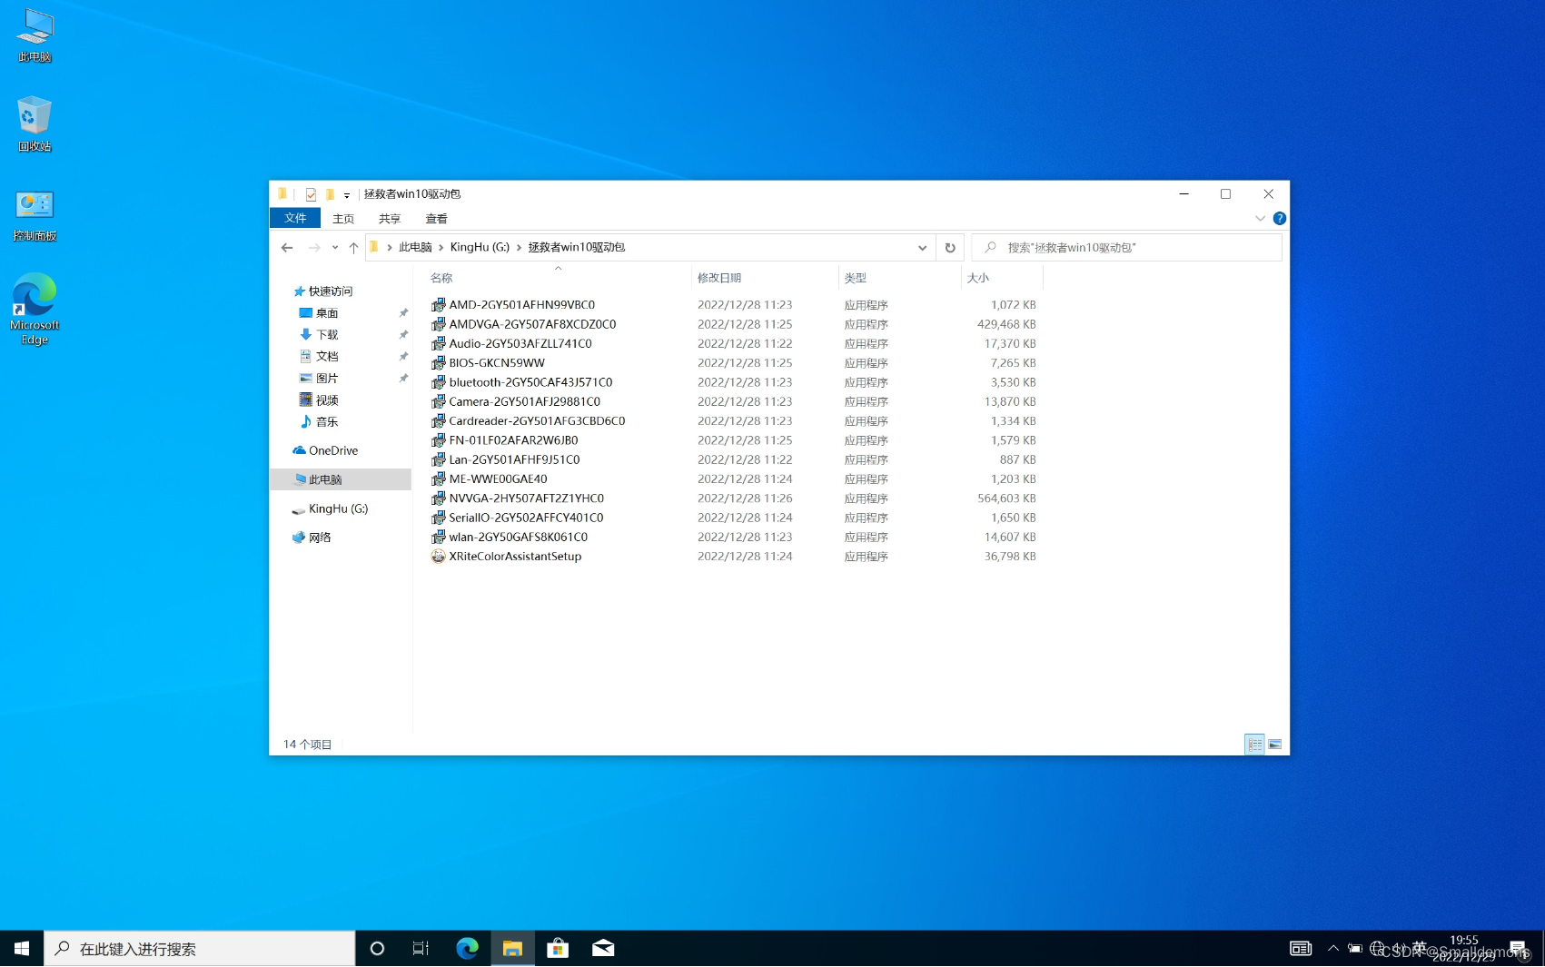The width and height of the screenshot is (1545, 967).
Task: Open Explorer help with the question mark icon
Action: [1279, 219]
